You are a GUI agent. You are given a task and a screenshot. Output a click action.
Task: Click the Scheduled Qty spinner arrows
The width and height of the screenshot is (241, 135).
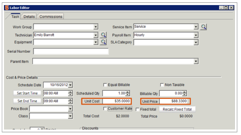(128, 93)
